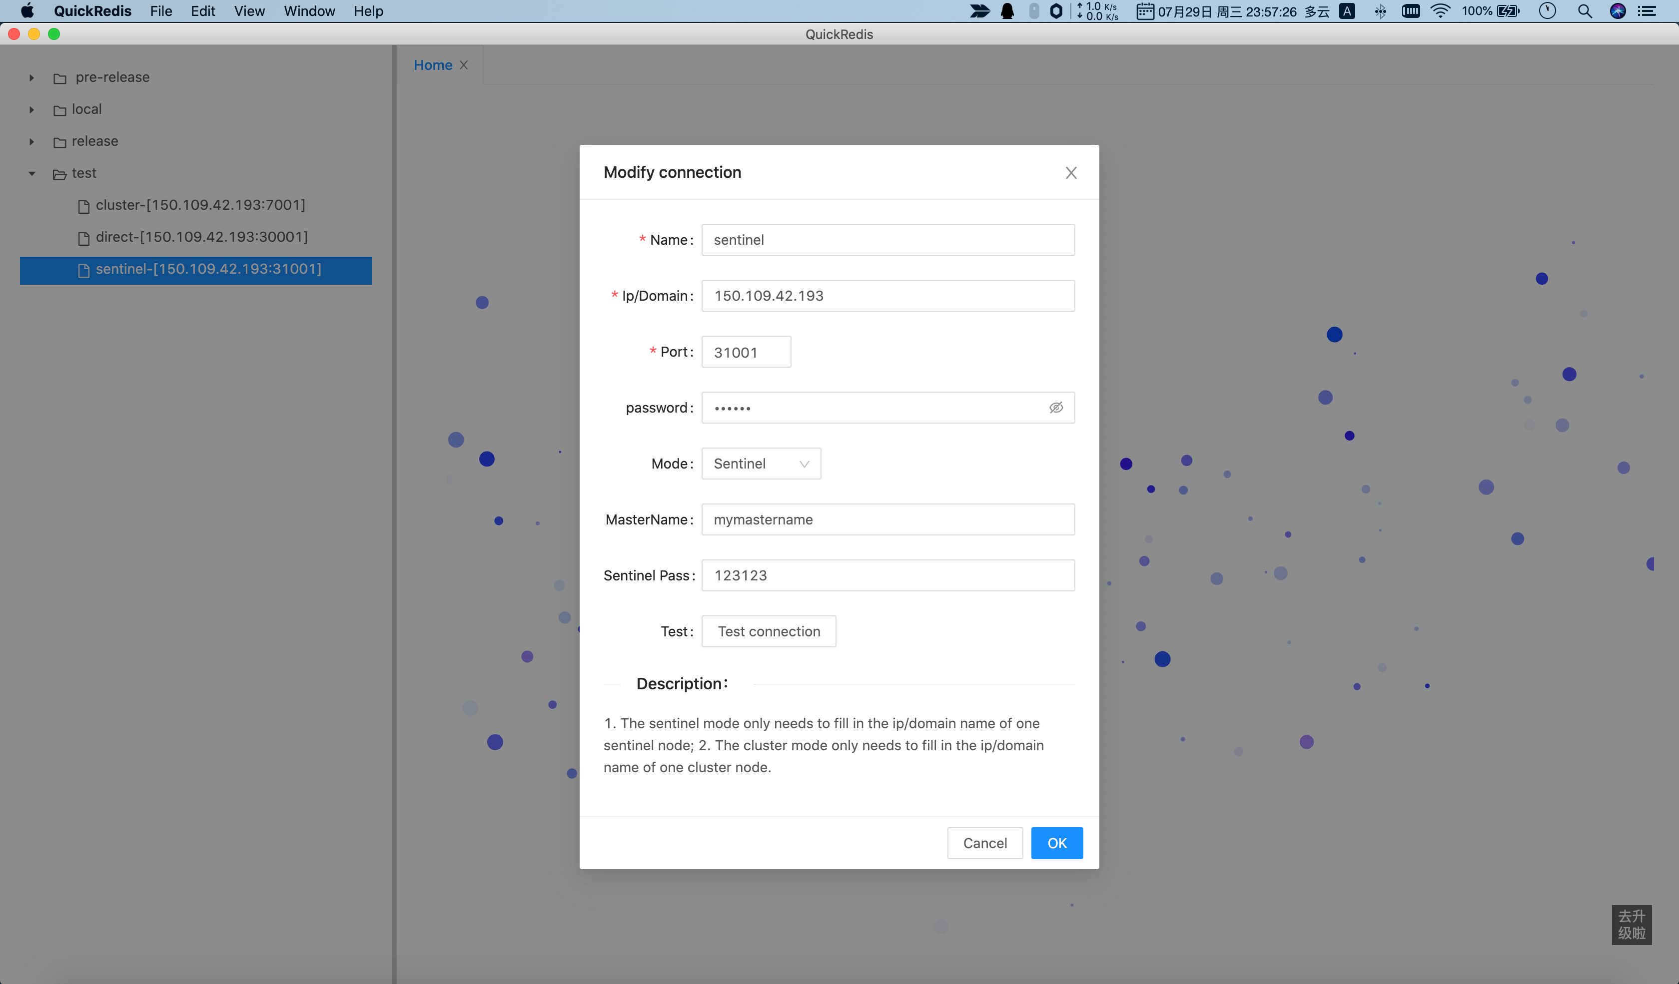Switch to the Home tab
This screenshot has width=1679, height=984.
(432, 65)
